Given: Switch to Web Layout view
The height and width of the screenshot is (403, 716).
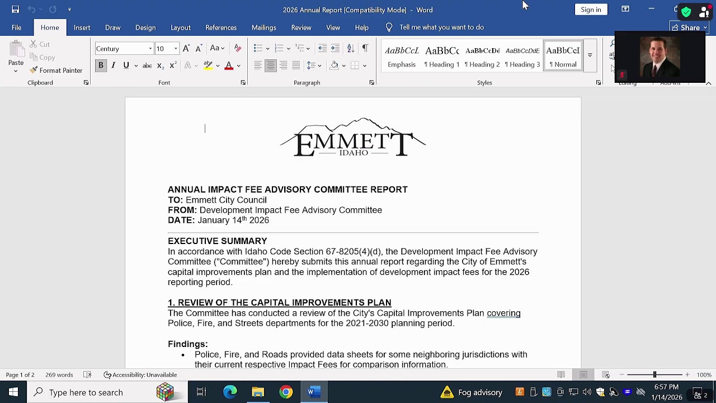Looking at the screenshot, I should (606, 374).
